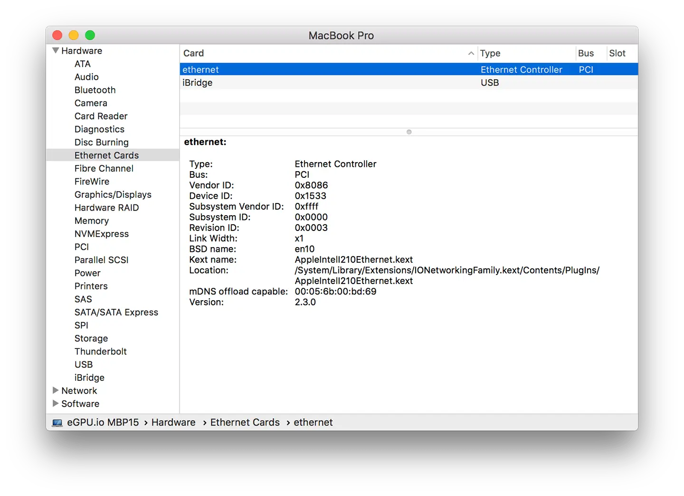684x496 pixels.
Task: Click the Card column sort arrow
Action: [471, 54]
